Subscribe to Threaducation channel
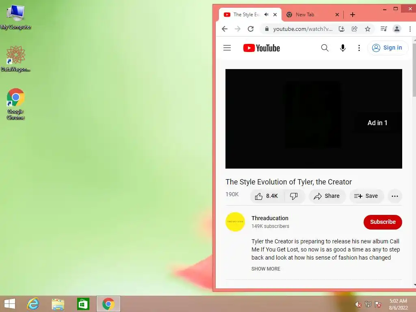Screen dimensions: 416x312 click(x=383, y=222)
